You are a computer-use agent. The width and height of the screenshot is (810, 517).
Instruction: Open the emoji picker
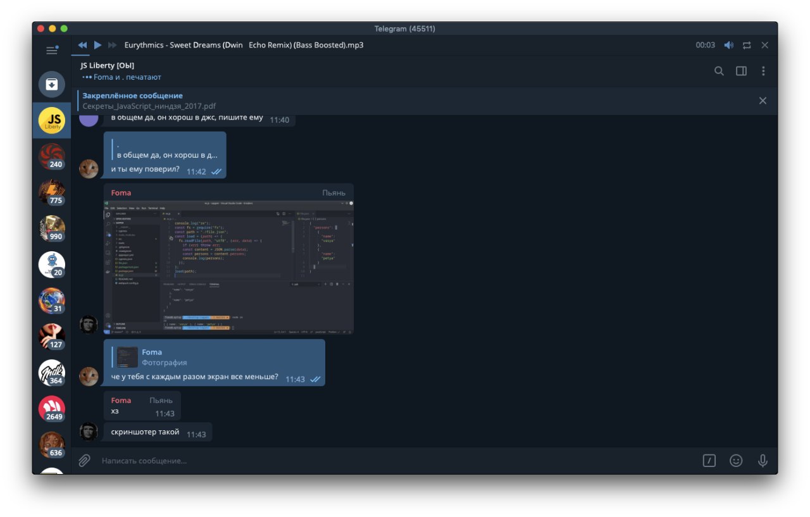pyautogui.click(x=736, y=461)
